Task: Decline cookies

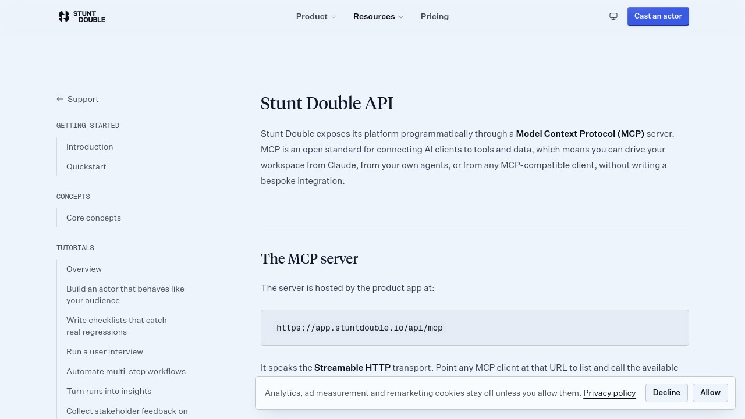Action: pyautogui.click(x=666, y=393)
